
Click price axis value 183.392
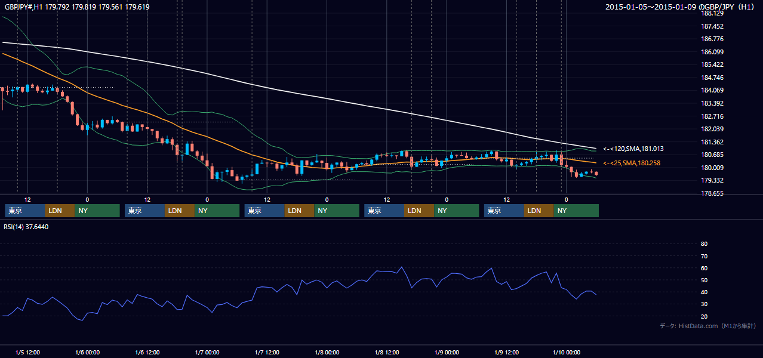pyautogui.click(x=712, y=103)
